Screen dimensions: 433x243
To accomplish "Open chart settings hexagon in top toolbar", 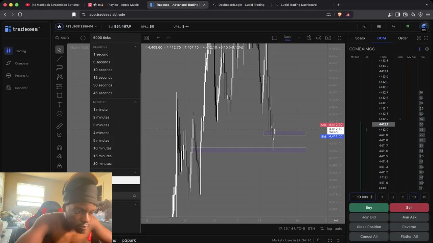I will [x=319, y=38].
